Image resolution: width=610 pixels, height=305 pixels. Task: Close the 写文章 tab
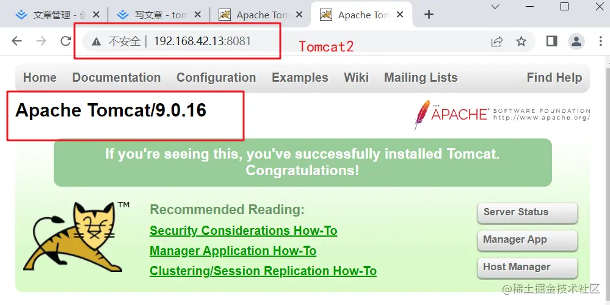[198, 15]
